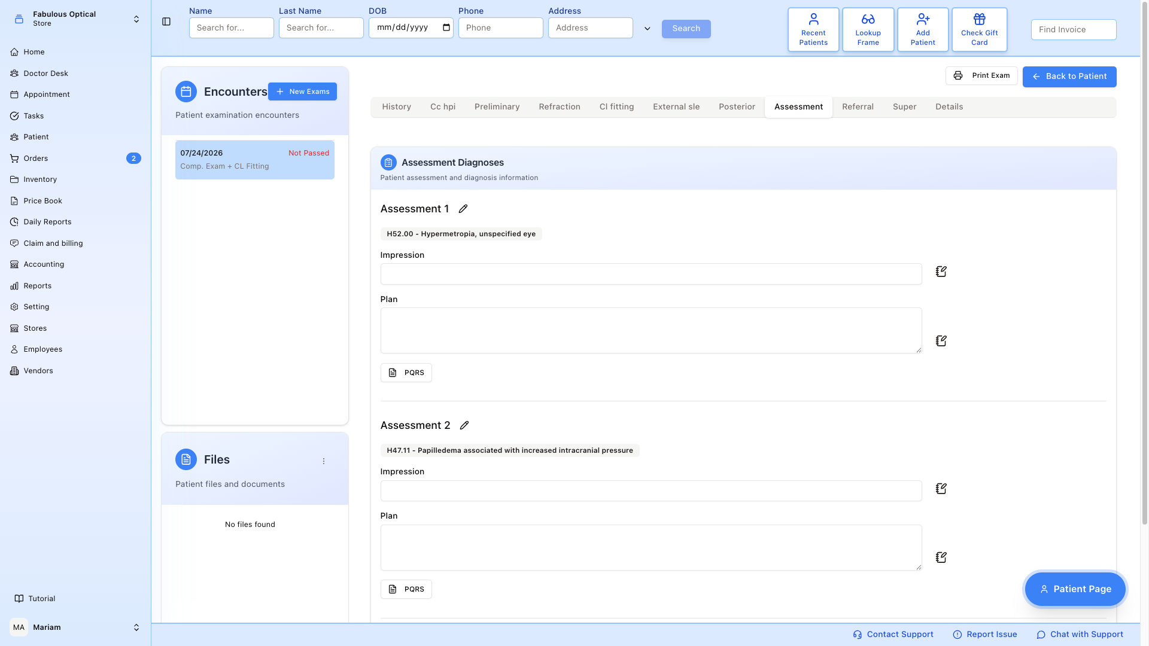
Task: Edit Assessment 2 with the pencil icon
Action: point(464,425)
